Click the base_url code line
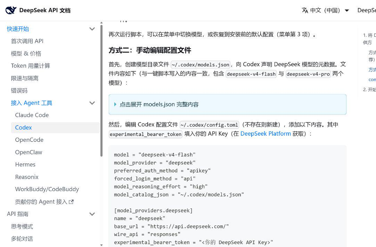The height and width of the screenshot is (247, 376). 171,227
